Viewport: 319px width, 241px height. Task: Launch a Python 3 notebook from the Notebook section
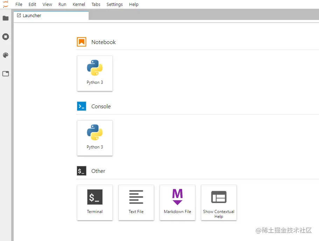95,73
